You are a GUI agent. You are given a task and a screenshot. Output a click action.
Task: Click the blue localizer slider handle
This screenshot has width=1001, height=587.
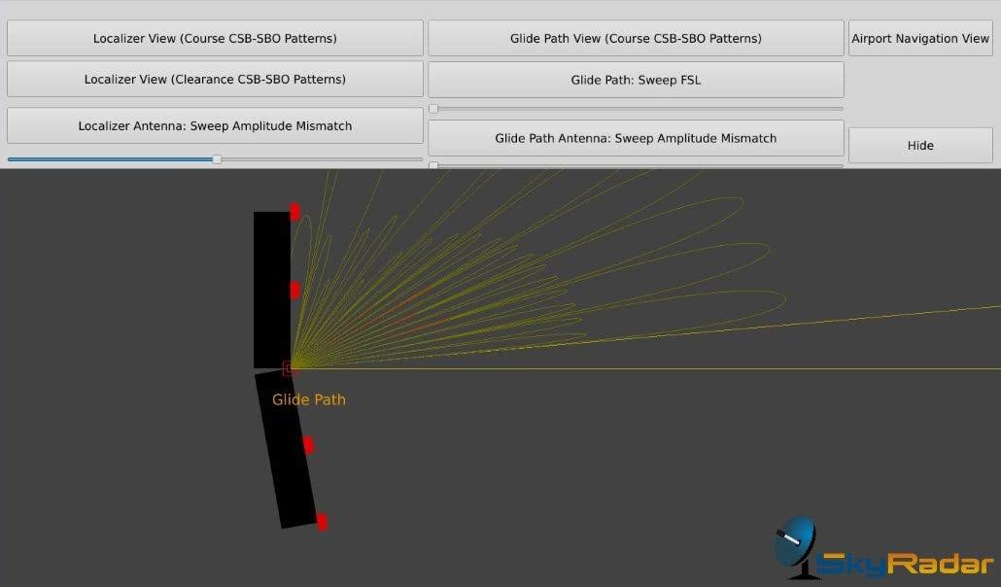point(217,158)
